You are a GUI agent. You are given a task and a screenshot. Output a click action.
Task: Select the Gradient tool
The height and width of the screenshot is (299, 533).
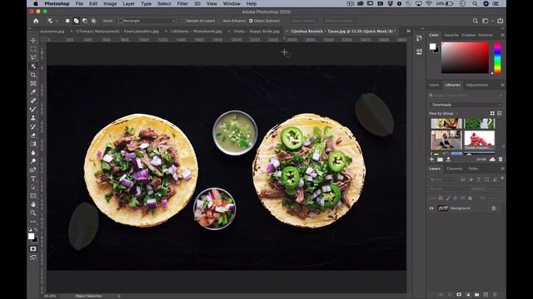[x=33, y=144]
